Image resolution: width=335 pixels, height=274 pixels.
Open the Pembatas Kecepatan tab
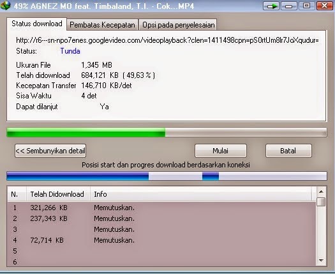102,25
